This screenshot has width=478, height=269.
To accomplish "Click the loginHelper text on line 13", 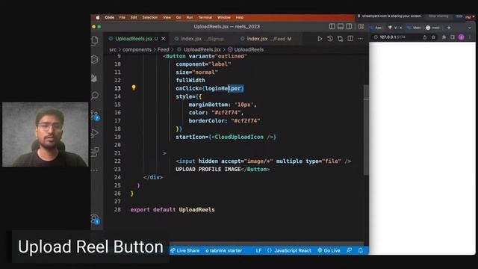I will 223,88.
